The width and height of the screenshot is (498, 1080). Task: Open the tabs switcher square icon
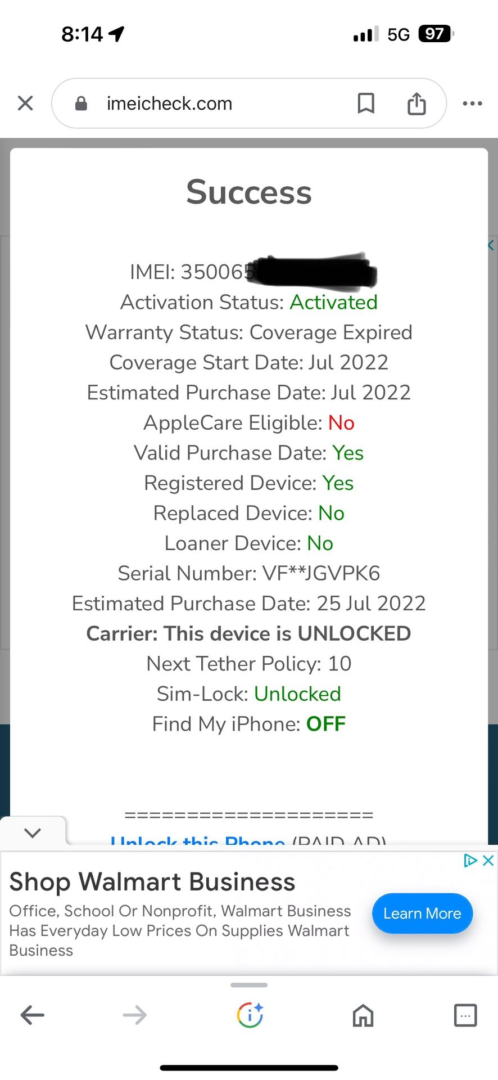coord(465,1015)
